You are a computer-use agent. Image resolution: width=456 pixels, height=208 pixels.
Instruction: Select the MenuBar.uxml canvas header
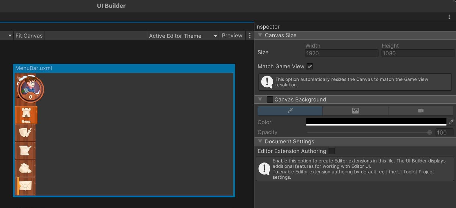[x=124, y=68]
